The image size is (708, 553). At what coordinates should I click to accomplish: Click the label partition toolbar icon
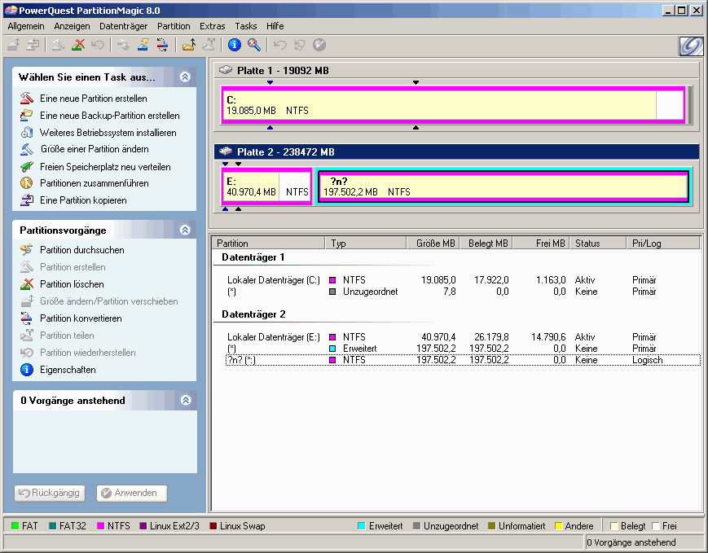coord(123,45)
